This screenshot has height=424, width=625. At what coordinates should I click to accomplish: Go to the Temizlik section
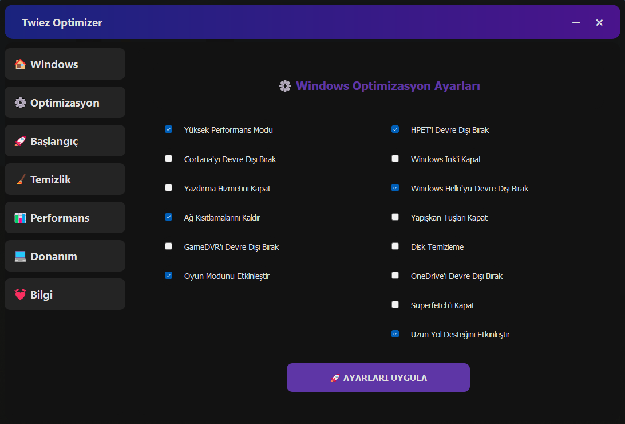[x=65, y=179]
